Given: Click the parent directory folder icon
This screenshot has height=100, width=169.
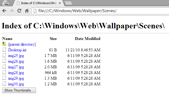Looking at the screenshot, I should pyautogui.click(x=4, y=44).
